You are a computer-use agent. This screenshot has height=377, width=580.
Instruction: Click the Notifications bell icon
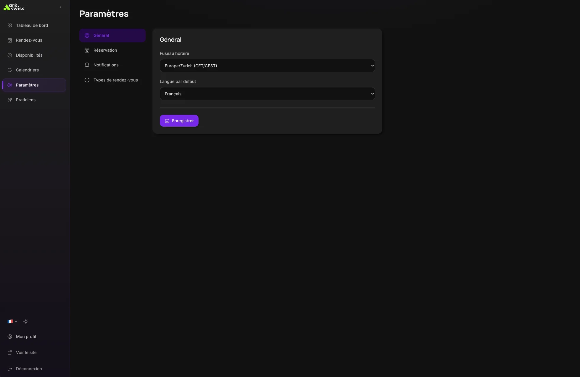(87, 65)
